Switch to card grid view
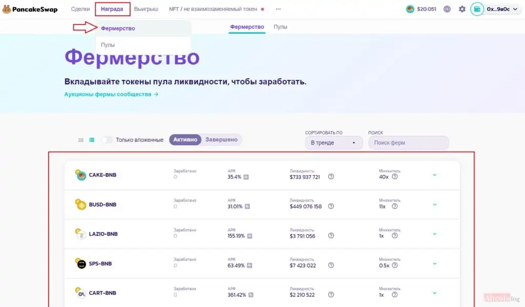Viewport: 525px width, 307px height. (x=80, y=140)
